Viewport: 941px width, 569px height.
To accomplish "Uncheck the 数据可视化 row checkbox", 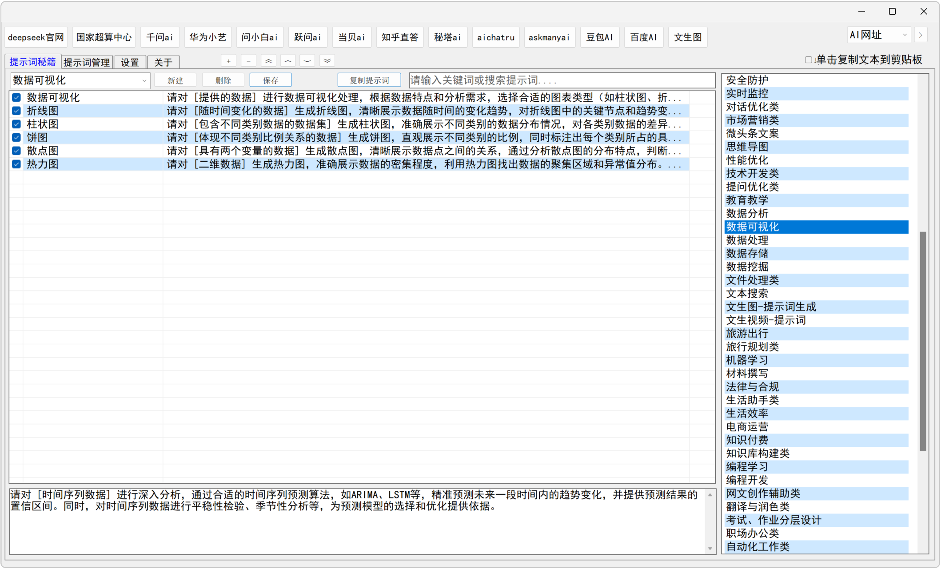I will point(16,98).
